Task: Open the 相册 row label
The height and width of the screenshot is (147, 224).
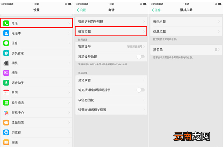Action: coord(15,73)
